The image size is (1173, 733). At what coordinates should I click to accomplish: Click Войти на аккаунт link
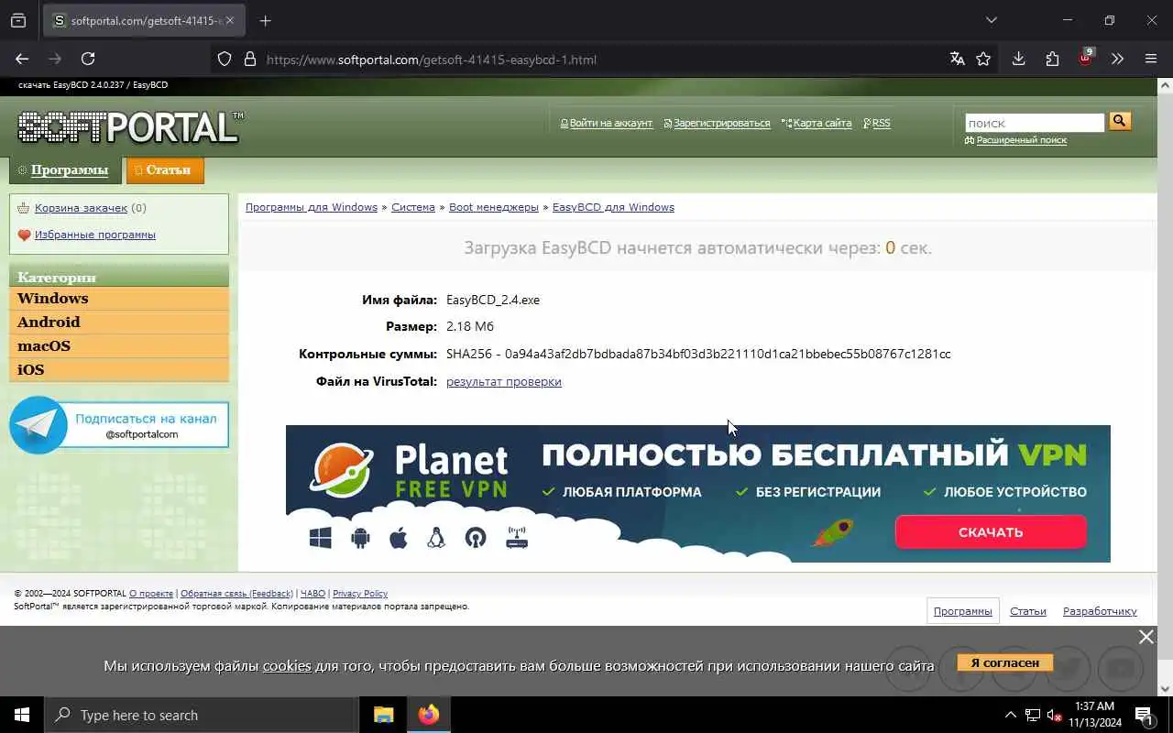coord(610,123)
